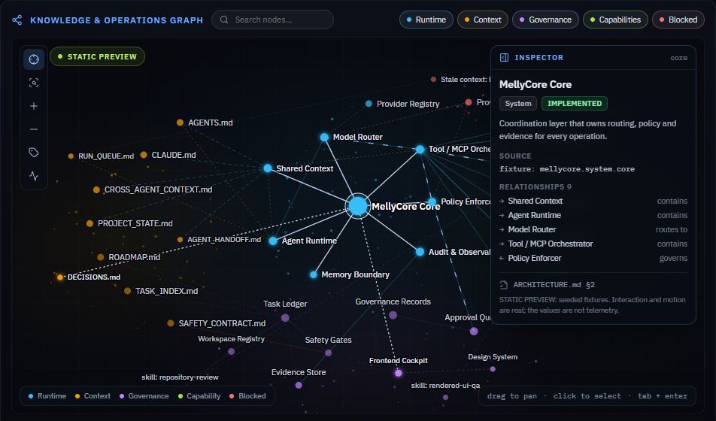Image resolution: width=716 pixels, height=421 pixels.
Task: Click the search magnifier icon
Action: click(224, 20)
